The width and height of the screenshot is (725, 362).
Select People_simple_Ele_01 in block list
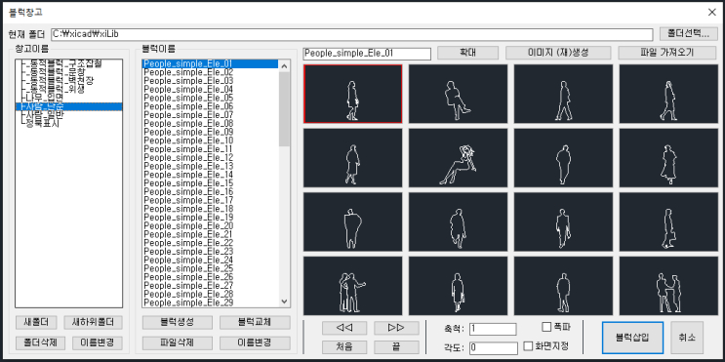point(211,63)
